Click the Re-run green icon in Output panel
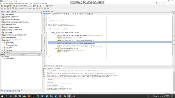The height and width of the screenshot is (98, 175). point(44,70)
